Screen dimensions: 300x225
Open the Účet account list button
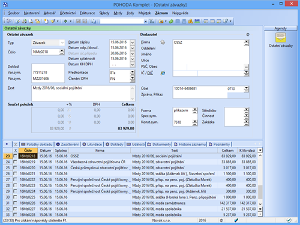247,89
